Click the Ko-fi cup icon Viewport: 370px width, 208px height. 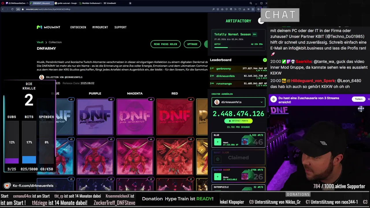point(8,186)
